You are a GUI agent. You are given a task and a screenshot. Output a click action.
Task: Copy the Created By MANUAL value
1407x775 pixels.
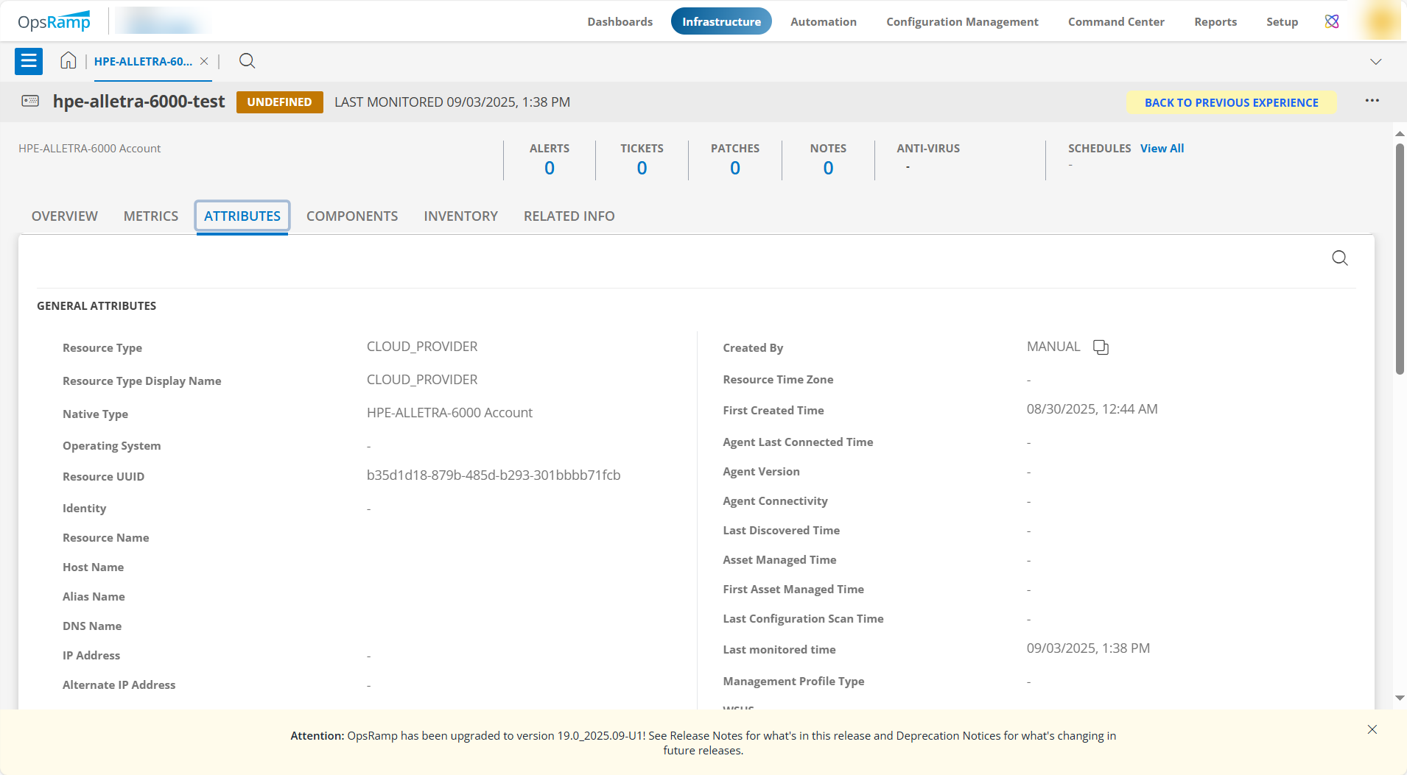(x=1101, y=347)
